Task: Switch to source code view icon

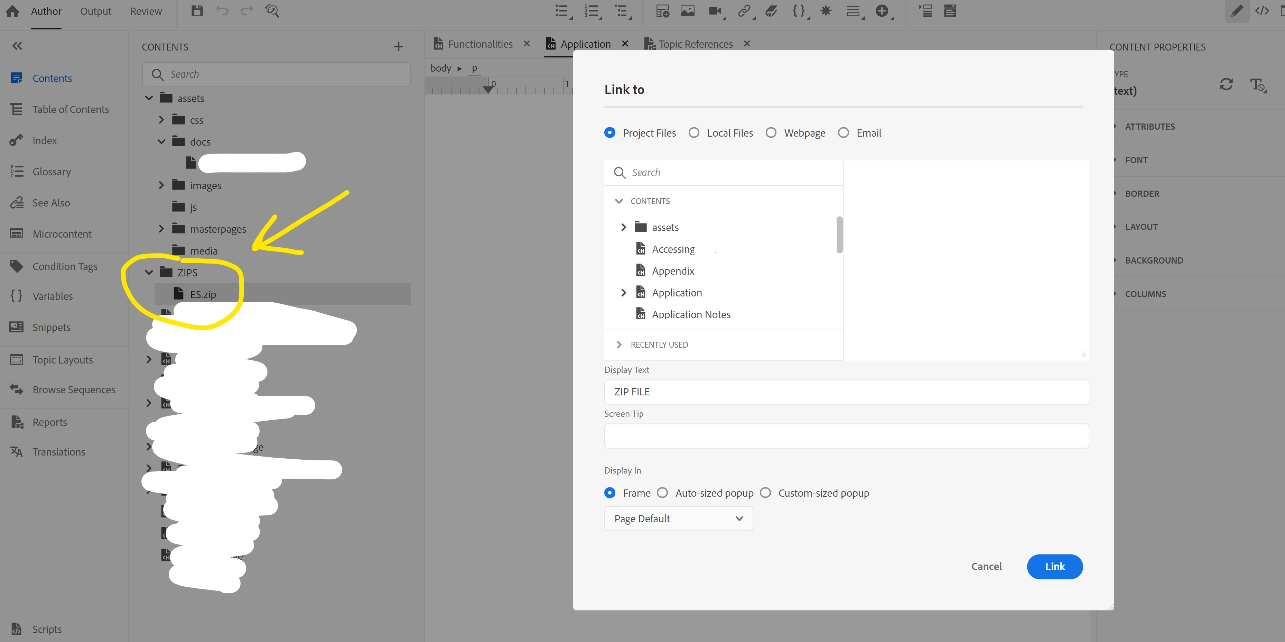Action: pyautogui.click(x=1261, y=11)
